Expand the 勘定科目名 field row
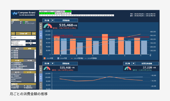This screenshot has height=101, width=170. coord(24,43)
